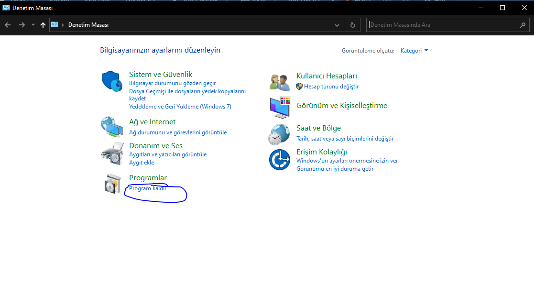Click Aygıtları ve yazıcıları görüntüle
This screenshot has height=295, width=534.
pyautogui.click(x=168, y=154)
